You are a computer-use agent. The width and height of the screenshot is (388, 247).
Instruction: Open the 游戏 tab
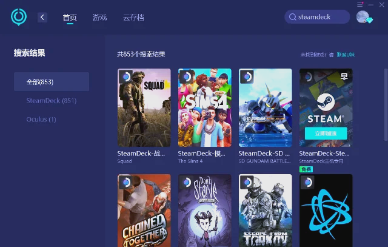pyautogui.click(x=99, y=18)
